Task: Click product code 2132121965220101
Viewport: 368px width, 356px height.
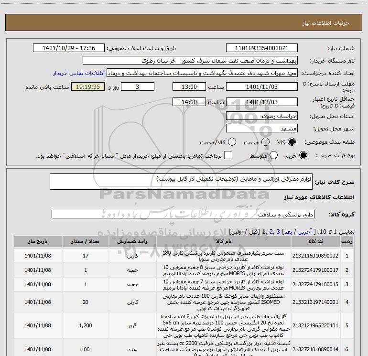Action: 315,325
